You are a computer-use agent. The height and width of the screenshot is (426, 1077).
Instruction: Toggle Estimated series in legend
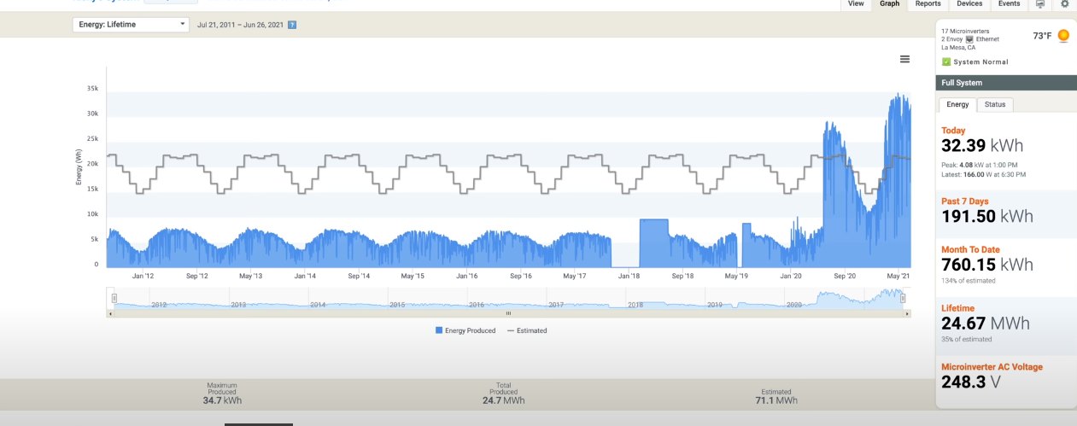[x=527, y=330]
